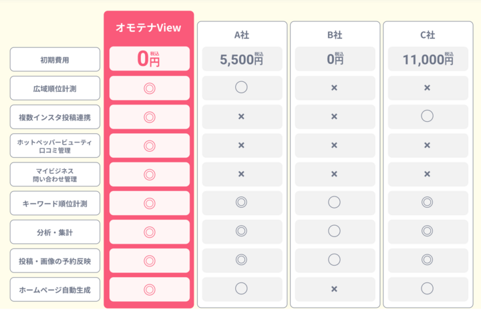This screenshot has width=481, height=315.
Task: Click A社 cross for 複数インスタ投稿連携
Action: coord(241,117)
